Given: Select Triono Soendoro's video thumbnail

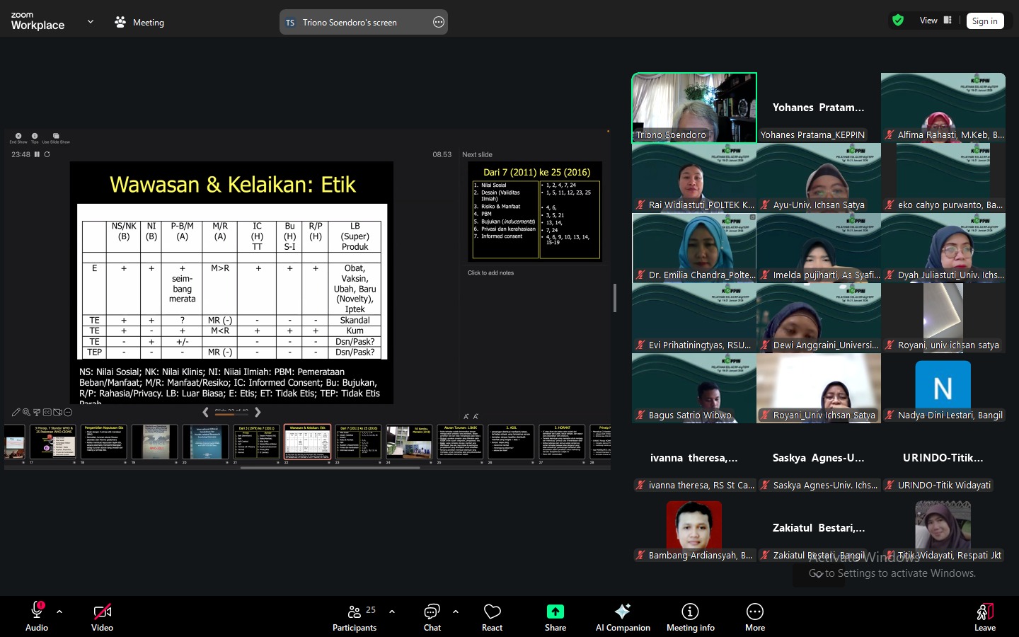Looking at the screenshot, I should coord(693,108).
